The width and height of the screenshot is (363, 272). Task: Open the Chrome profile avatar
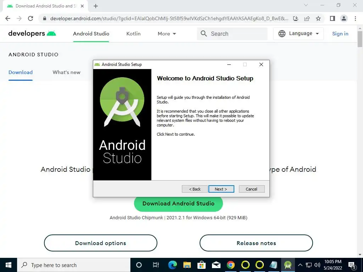pos(344,18)
